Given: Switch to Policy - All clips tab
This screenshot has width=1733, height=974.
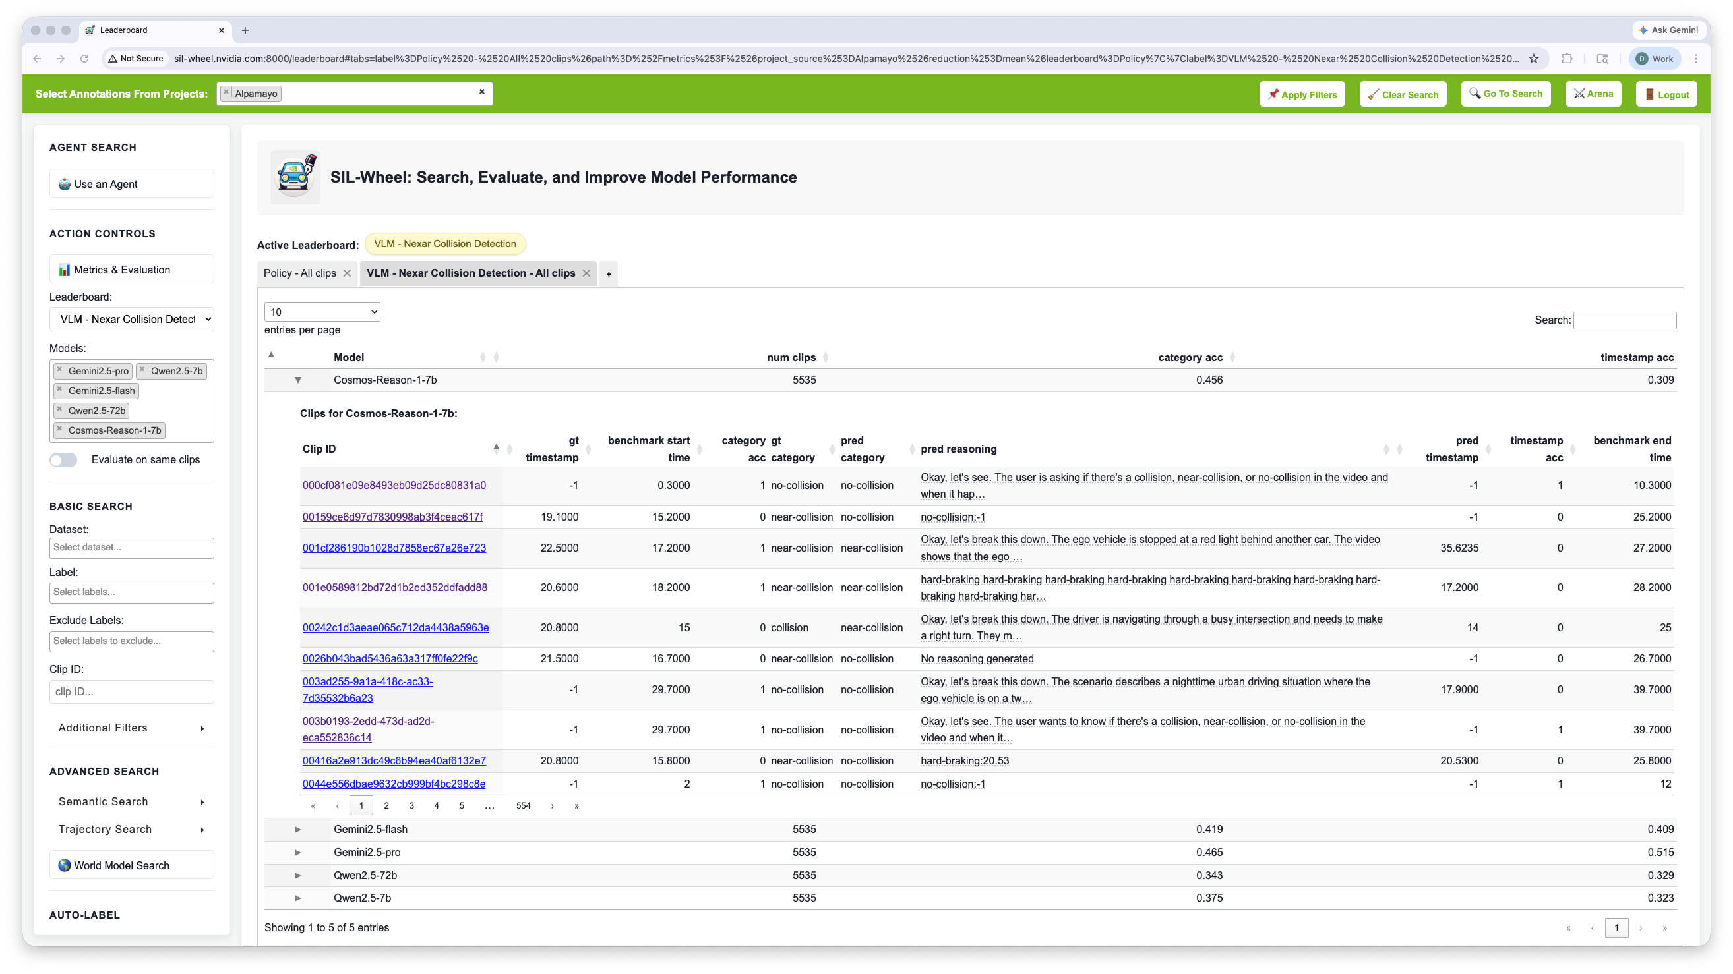Looking at the screenshot, I should [x=299, y=273].
